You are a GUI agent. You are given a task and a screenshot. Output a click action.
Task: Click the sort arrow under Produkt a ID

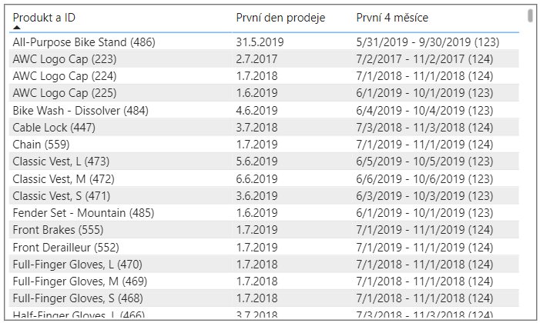16,28
